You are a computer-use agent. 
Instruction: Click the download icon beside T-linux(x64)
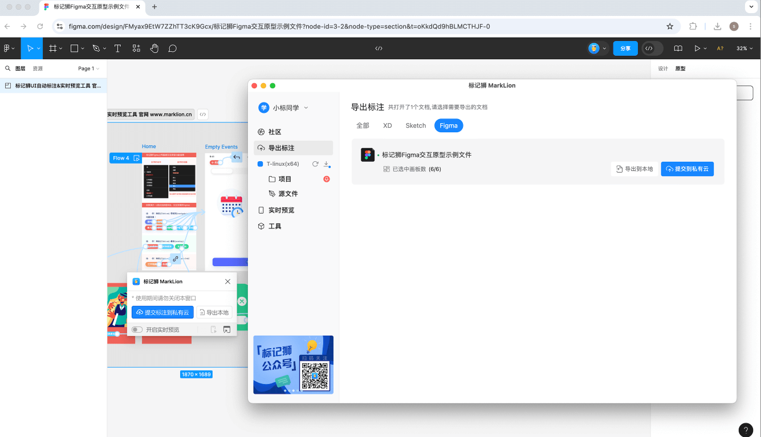click(327, 164)
